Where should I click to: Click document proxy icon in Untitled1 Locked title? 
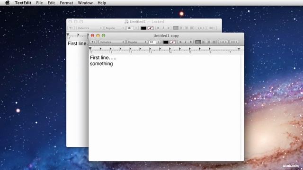(x=126, y=22)
